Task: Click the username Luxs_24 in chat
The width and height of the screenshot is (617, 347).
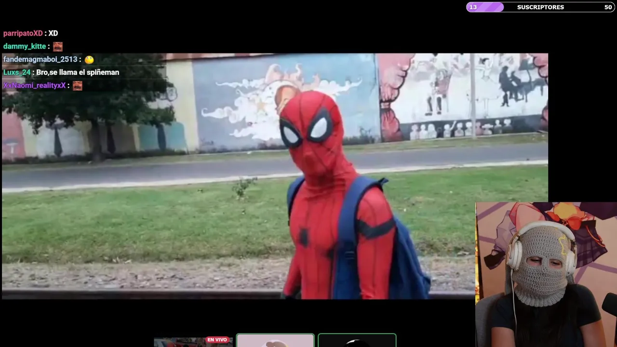Action: (x=17, y=72)
